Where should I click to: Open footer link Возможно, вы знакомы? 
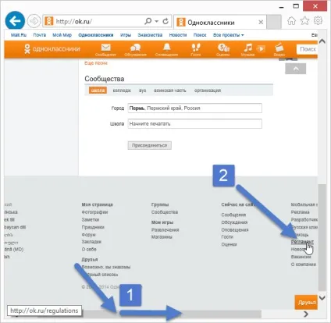[x=106, y=267]
